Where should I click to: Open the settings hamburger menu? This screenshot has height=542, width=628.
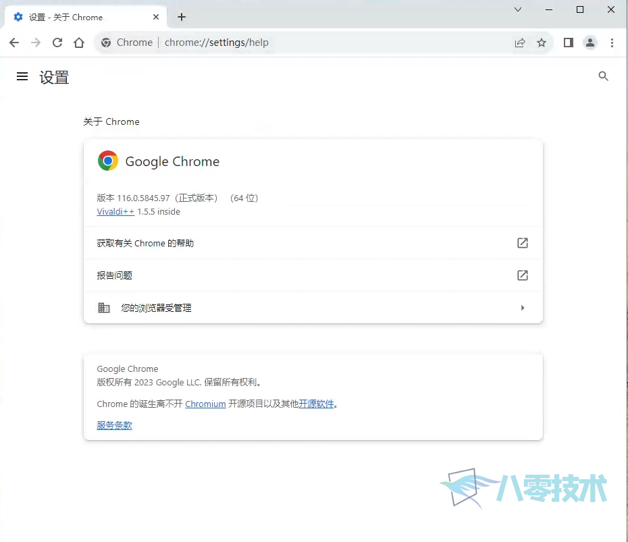pyautogui.click(x=22, y=76)
